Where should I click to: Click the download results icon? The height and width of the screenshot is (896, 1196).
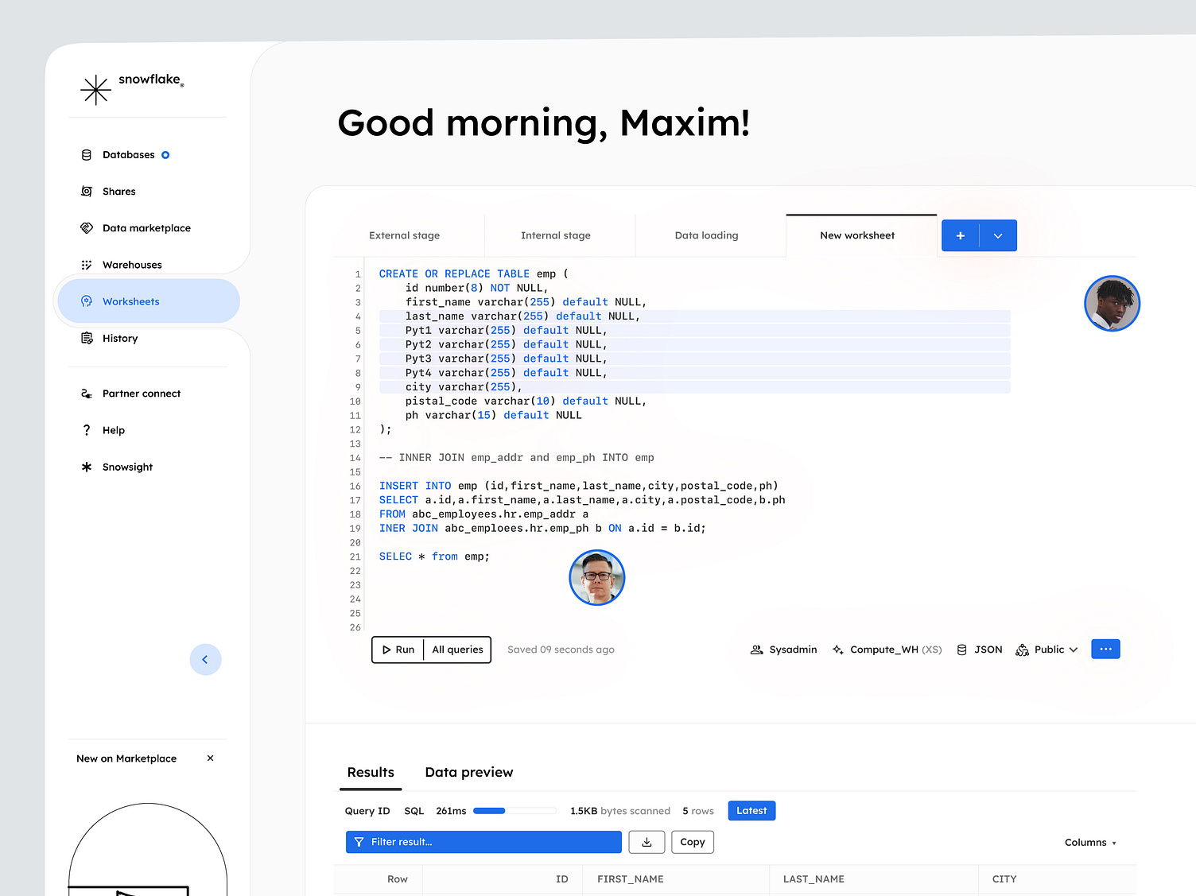tap(647, 842)
